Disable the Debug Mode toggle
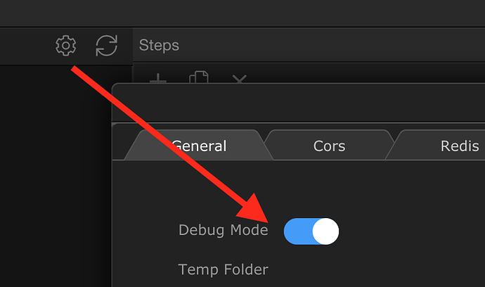 coord(311,231)
